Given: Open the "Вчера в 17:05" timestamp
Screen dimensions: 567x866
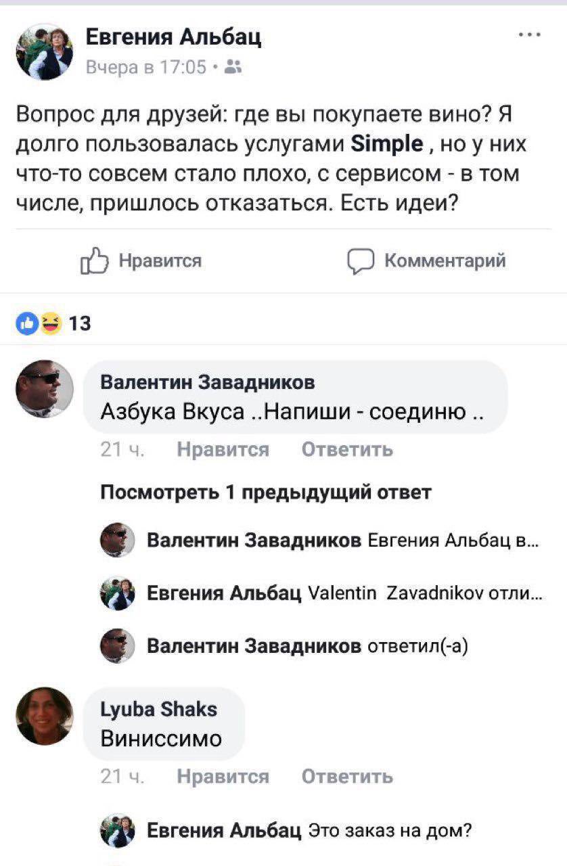Looking at the screenshot, I should click(x=145, y=66).
